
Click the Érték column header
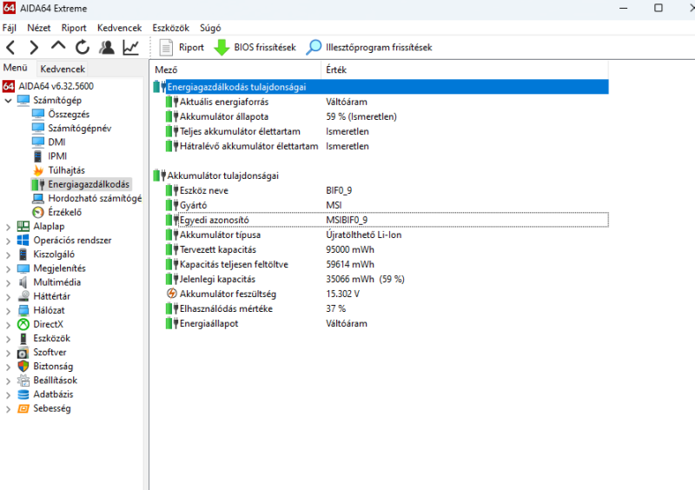465,70
